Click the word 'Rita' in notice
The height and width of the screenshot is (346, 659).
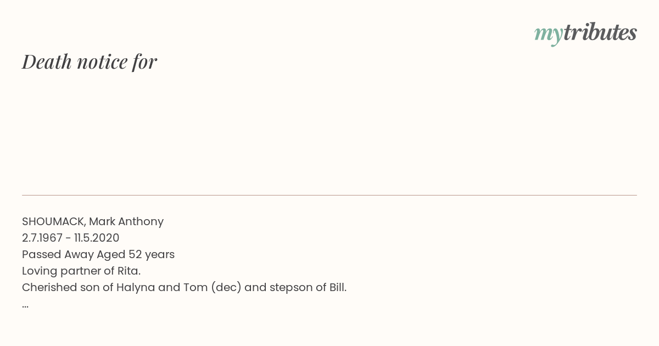(127, 271)
